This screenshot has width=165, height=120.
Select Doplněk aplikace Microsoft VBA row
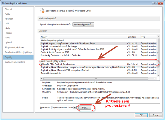click(x=98, y=70)
